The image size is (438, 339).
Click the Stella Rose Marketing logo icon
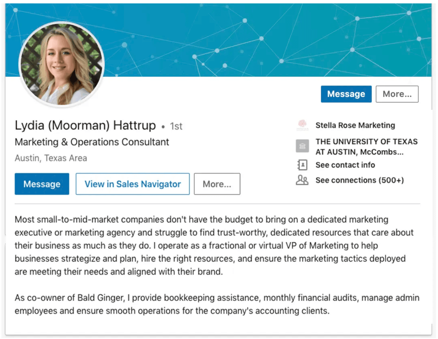coord(302,125)
